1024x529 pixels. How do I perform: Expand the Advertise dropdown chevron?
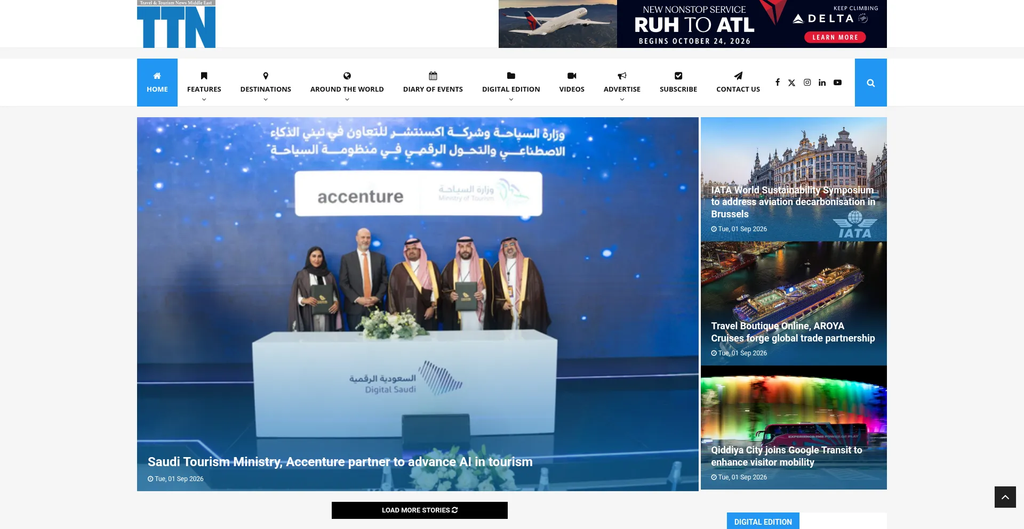coord(622,100)
